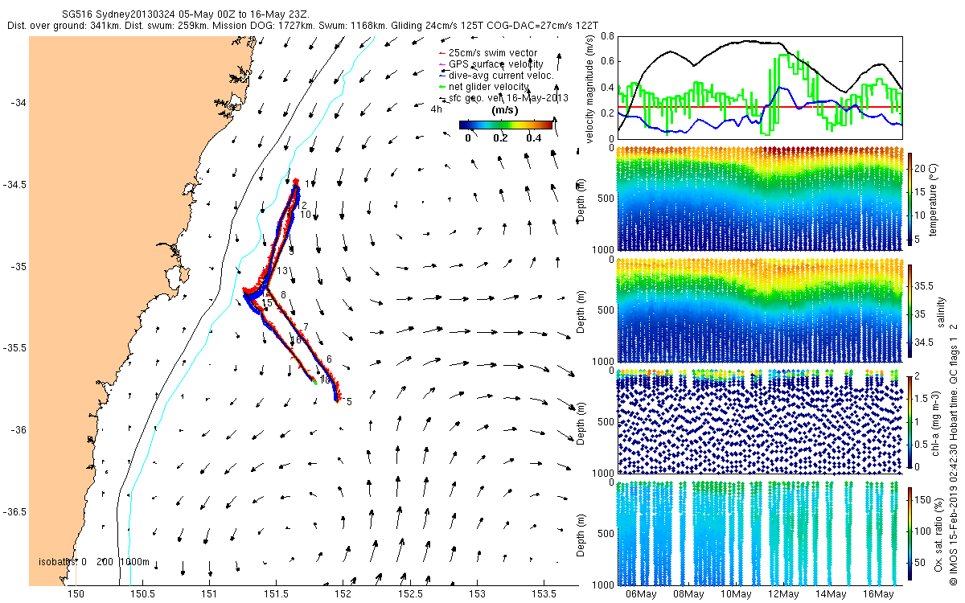Click the 'velocity magnitude (m/s)' axis label

[x=591, y=88]
